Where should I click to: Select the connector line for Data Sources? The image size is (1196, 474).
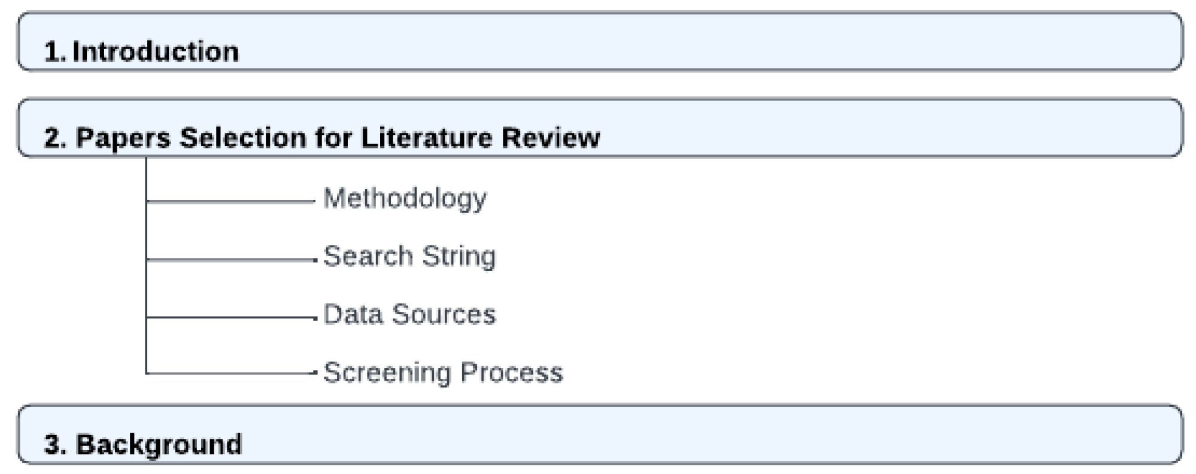click(230, 318)
